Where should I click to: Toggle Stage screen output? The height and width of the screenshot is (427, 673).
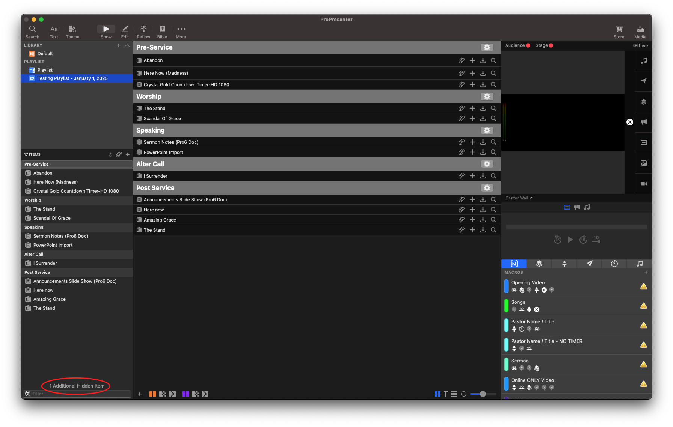point(544,45)
